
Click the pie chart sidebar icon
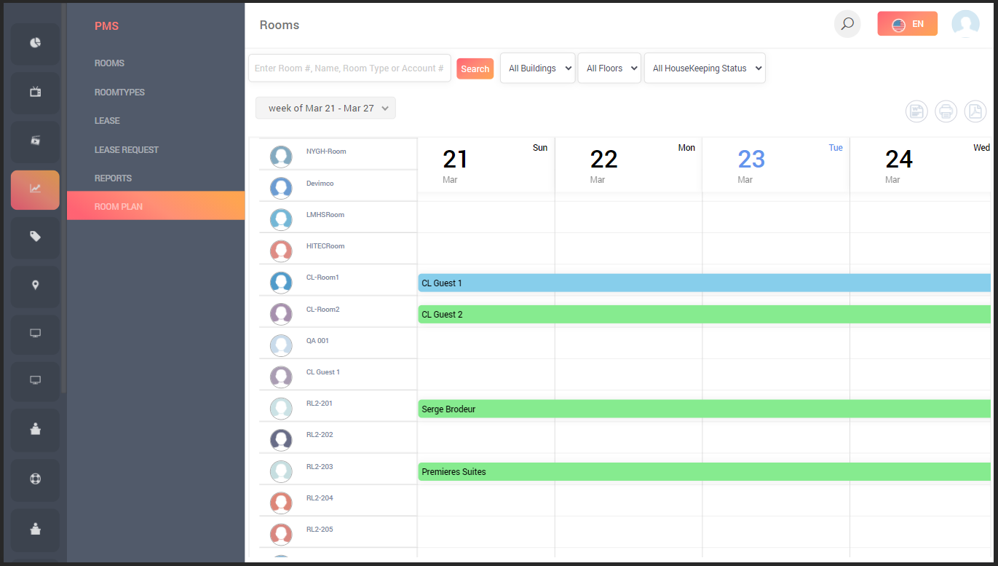coord(35,44)
